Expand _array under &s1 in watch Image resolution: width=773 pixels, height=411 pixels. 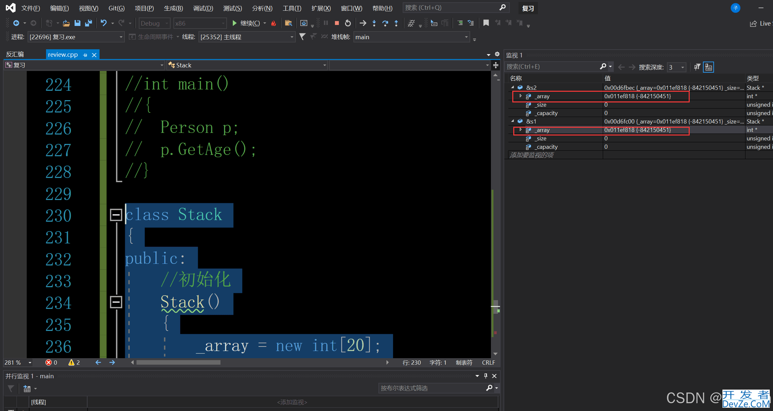(521, 130)
